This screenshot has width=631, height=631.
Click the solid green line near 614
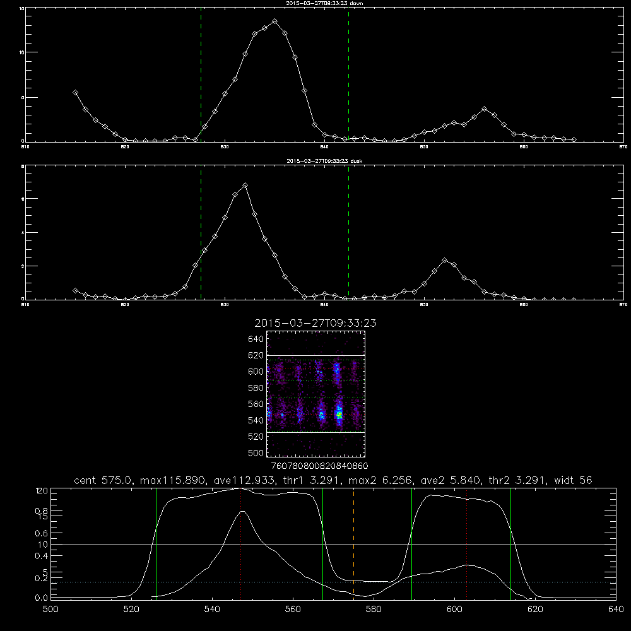510,543
